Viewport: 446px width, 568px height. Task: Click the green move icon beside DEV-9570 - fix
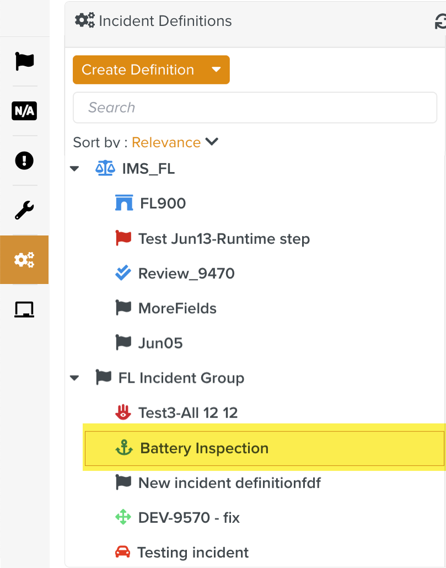(122, 517)
